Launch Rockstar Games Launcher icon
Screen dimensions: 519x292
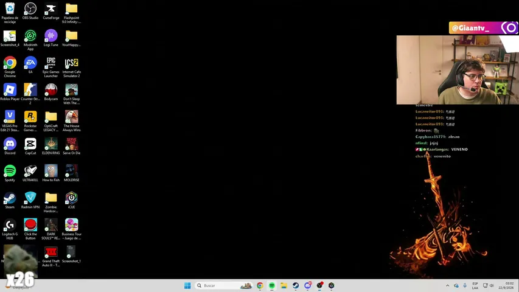pos(30,121)
